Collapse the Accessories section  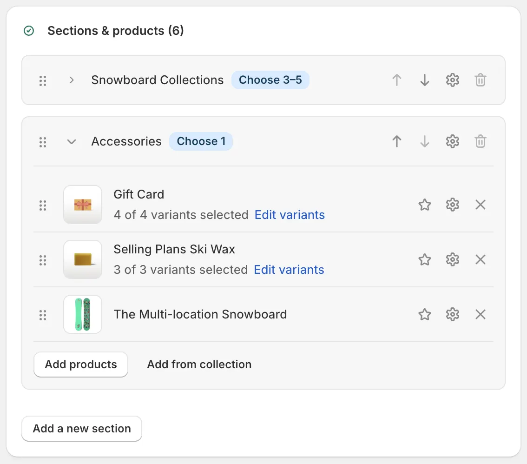pyautogui.click(x=71, y=142)
